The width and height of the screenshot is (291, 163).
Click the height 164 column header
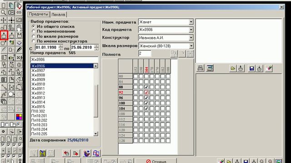(x=146, y=67)
